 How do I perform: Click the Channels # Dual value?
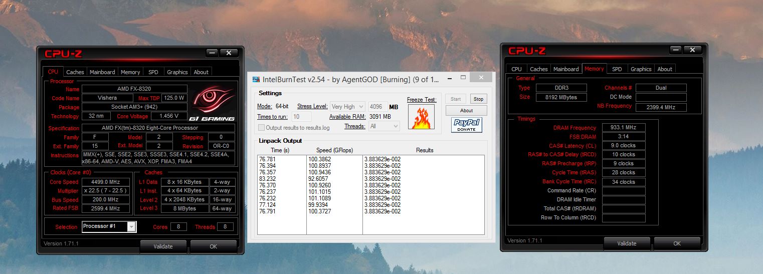pyautogui.click(x=661, y=88)
